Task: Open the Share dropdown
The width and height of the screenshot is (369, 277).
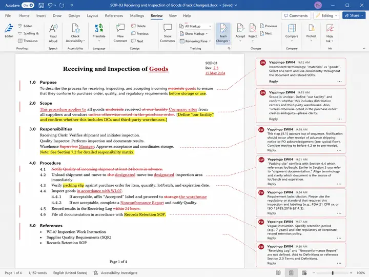Action: coord(363,15)
